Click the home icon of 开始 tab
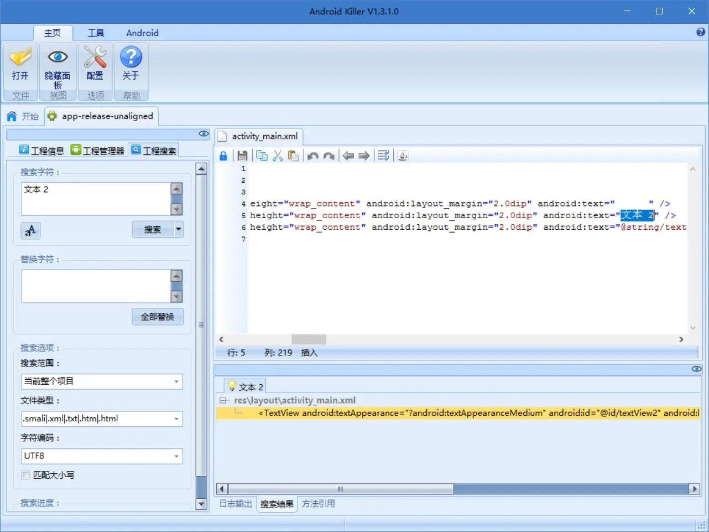The height and width of the screenshot is (532, 709). pyautogui.click(x=12, y=116)
